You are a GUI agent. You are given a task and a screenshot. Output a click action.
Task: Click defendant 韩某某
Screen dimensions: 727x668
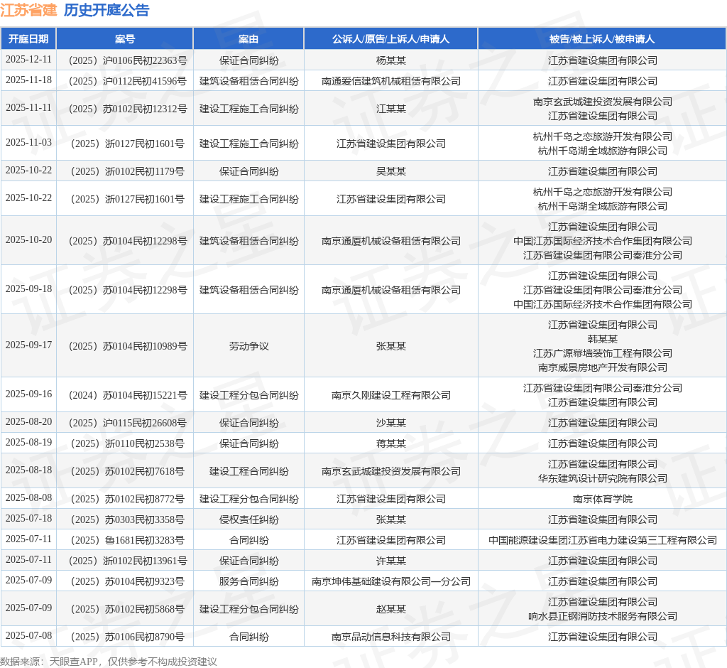(602, 340)
